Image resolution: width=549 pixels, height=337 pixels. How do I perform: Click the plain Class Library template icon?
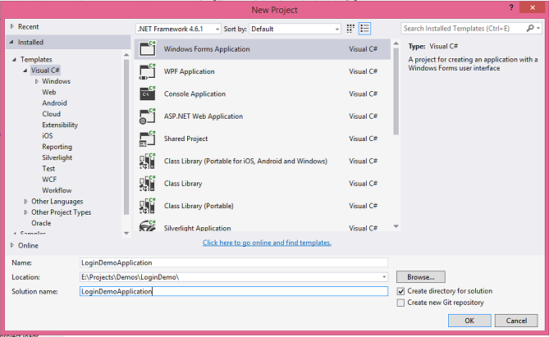[x=148, y=184]
